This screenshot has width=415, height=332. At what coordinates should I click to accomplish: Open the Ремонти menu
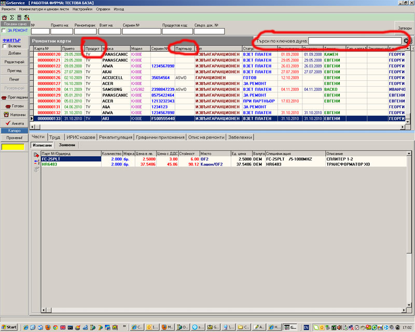click(x=8, y=9)
